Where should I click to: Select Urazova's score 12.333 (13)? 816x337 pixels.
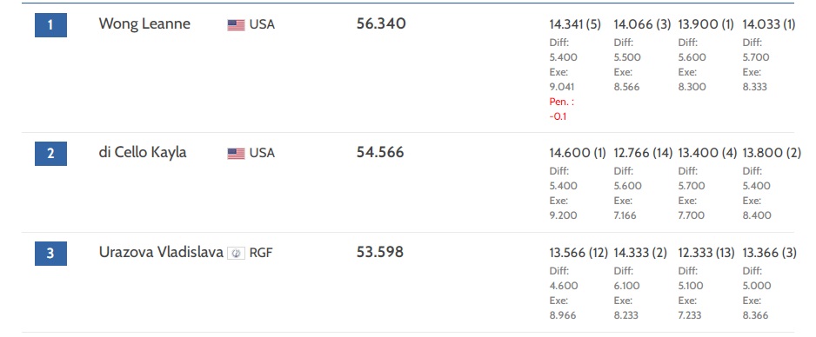[706, 253]
